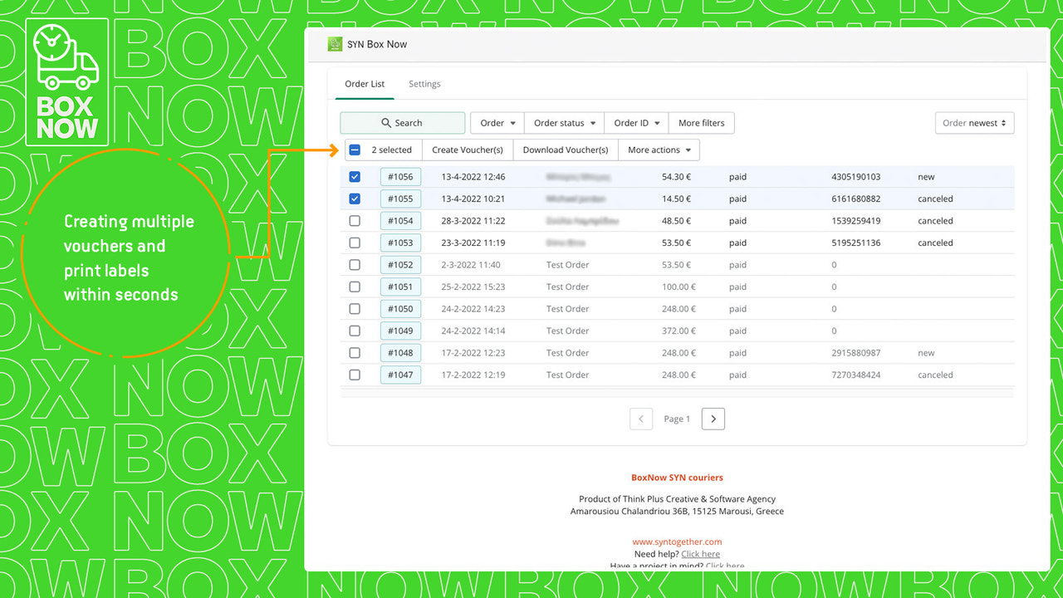Switch to the Order List tab
Image resolution: width=1063 pixels, height=598 pixels.
coord(365,84)
